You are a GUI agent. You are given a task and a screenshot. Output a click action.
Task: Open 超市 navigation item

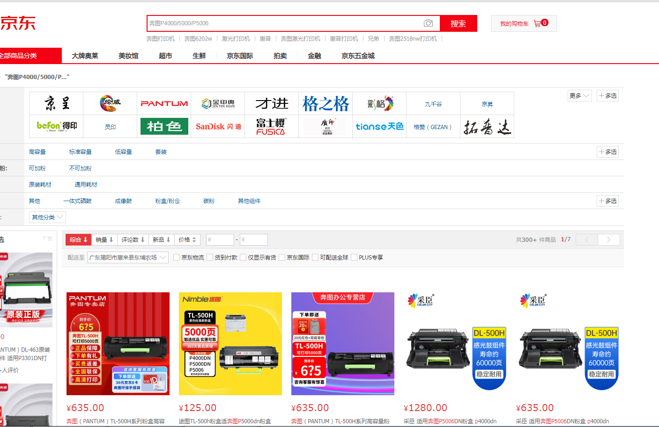click(165, 56)
